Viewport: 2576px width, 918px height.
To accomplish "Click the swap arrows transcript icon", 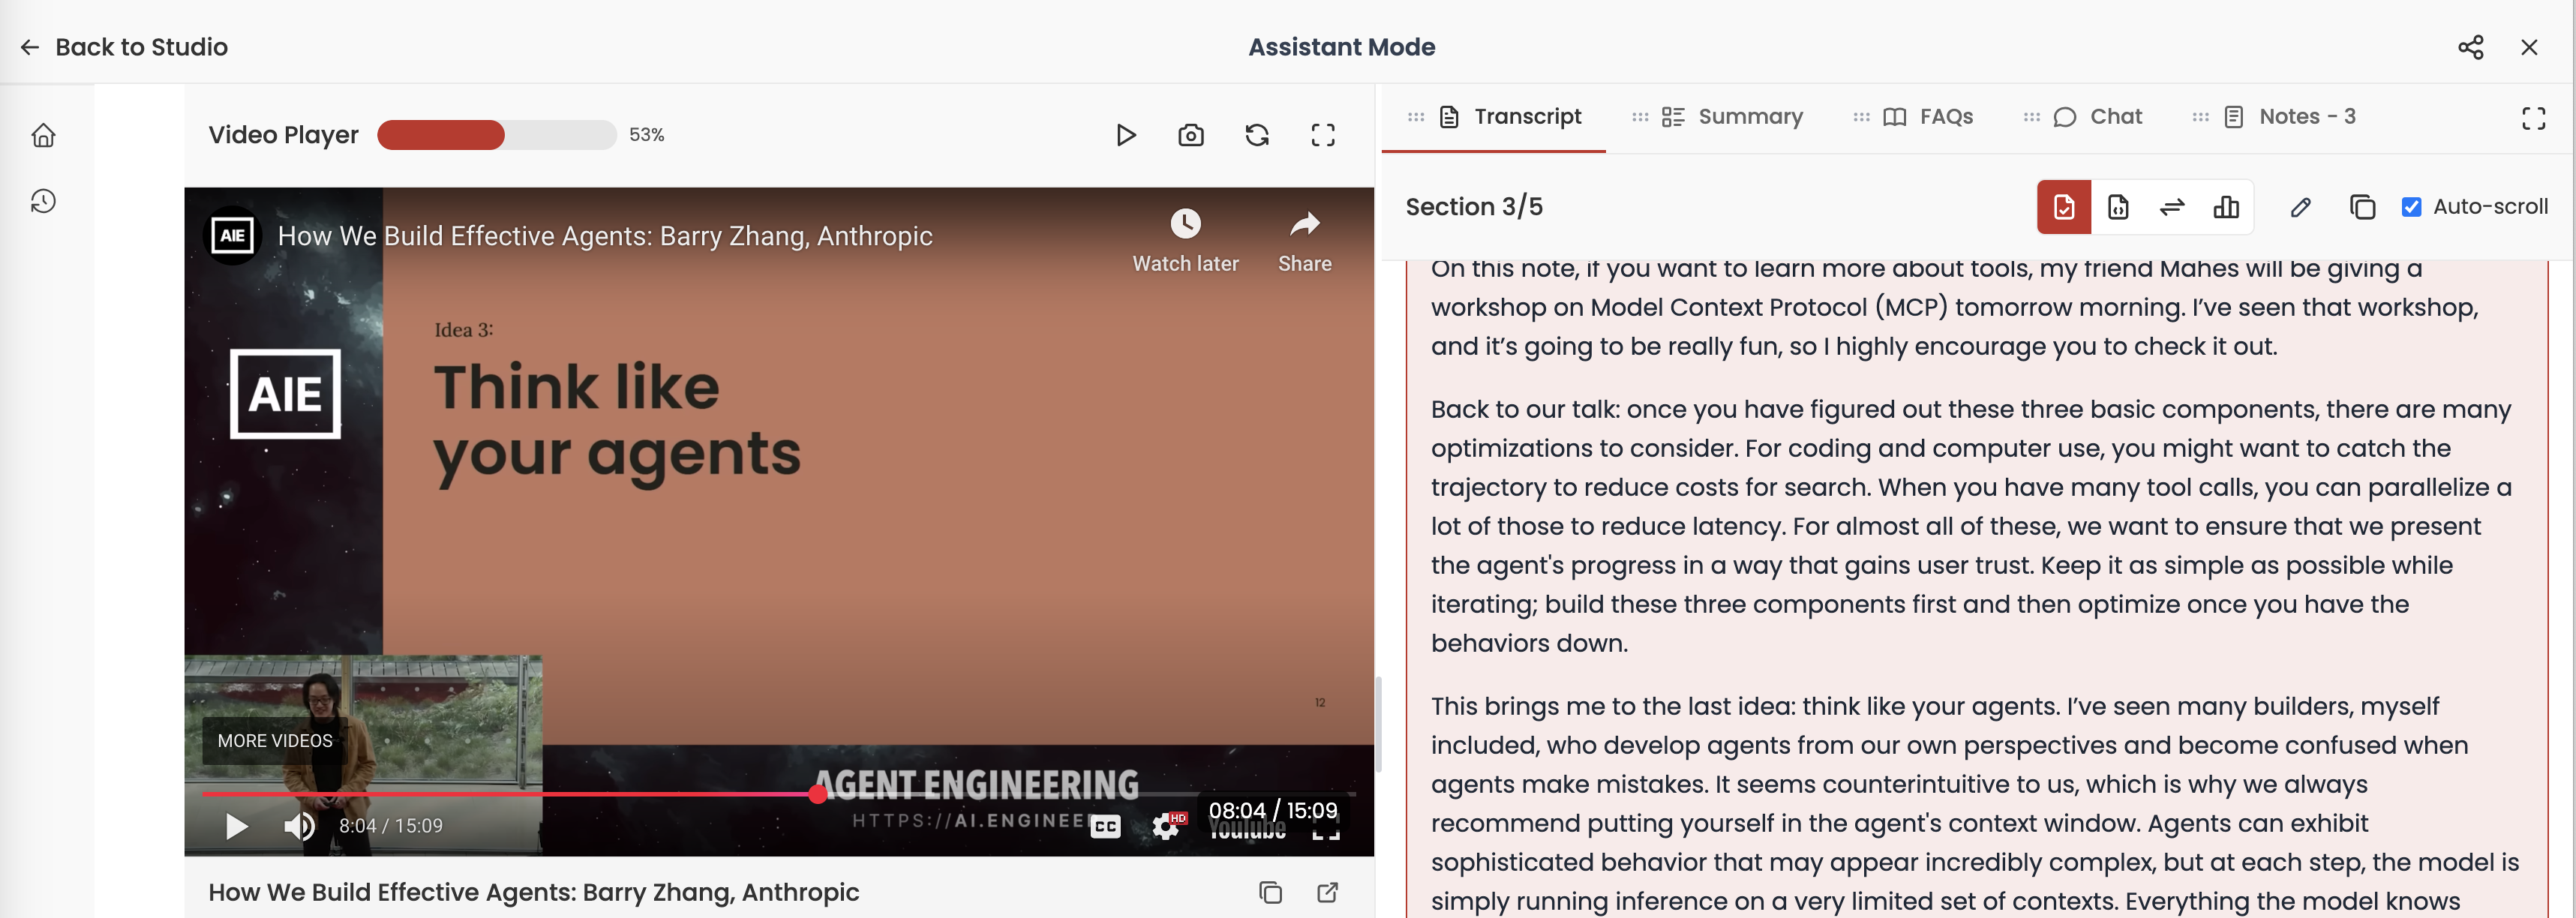I will click(x=2171, y=207).
